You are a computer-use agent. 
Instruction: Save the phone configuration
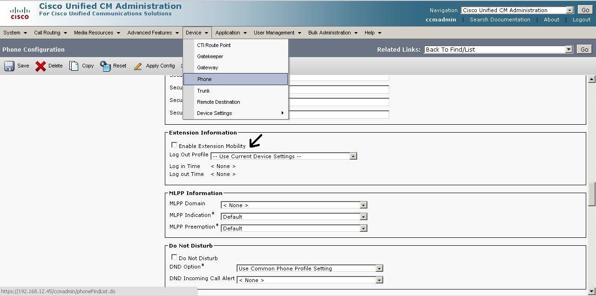click(16, 66)
